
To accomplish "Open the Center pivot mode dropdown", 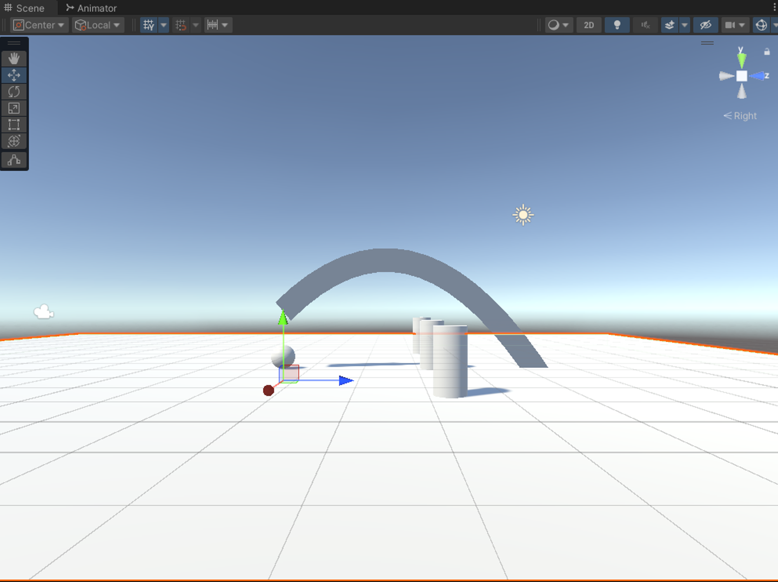I will click(x=39, y=25).
